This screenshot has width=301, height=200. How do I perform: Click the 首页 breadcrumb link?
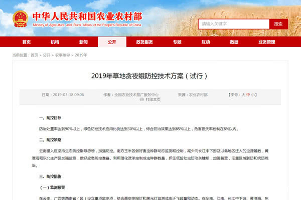(x=34, y=55)
